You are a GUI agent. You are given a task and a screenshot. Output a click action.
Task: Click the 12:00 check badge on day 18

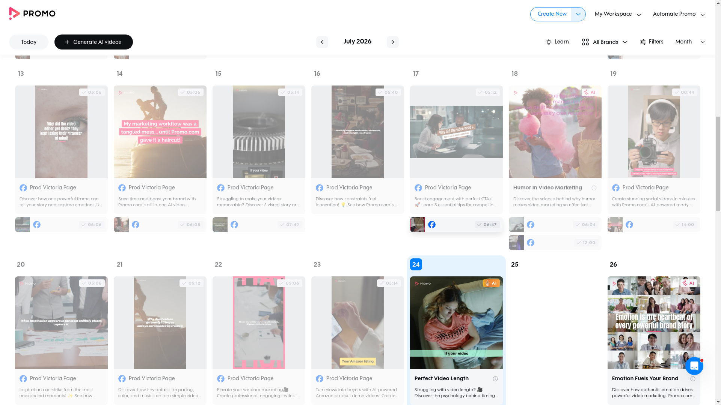(x=586, y=243)
